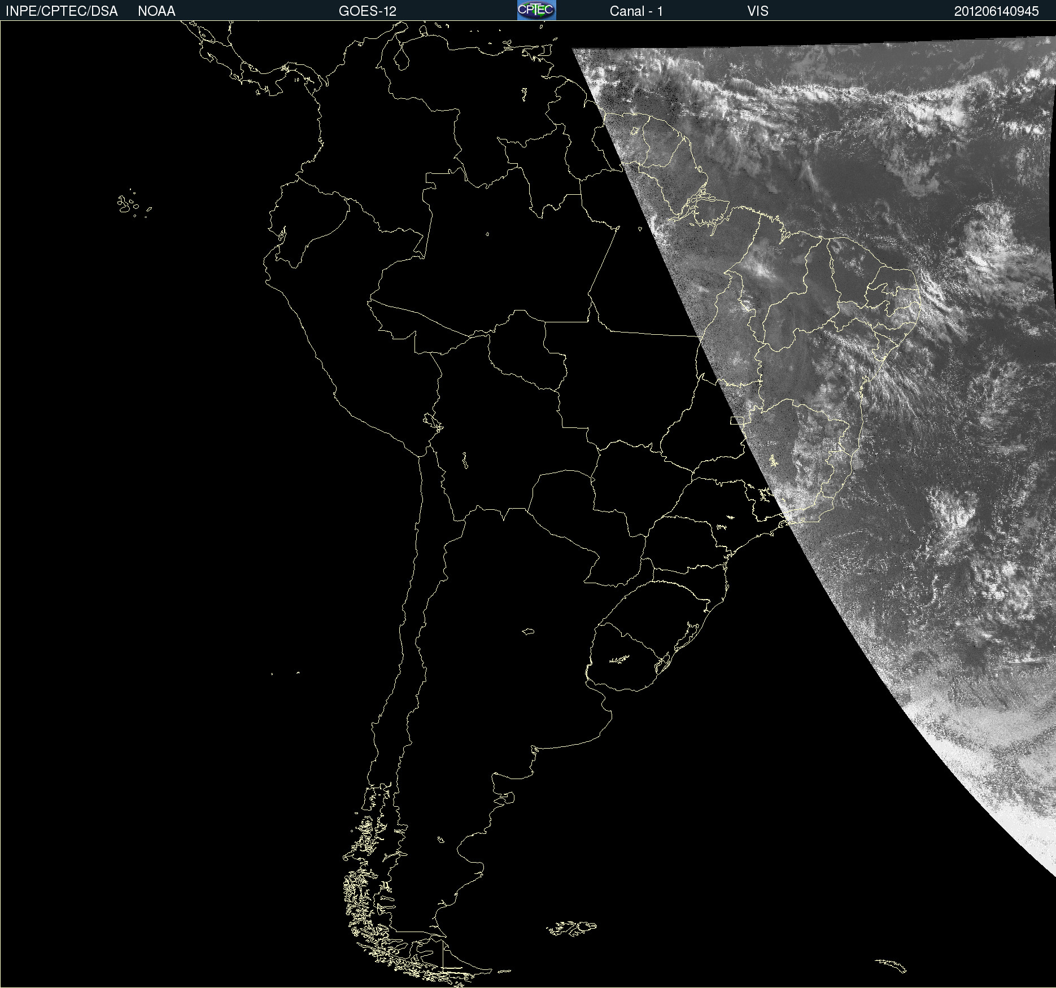Click the 'Canal - 1' channel label
The width and height of the screenshot is (1056, 988).
tap(636, 11)
